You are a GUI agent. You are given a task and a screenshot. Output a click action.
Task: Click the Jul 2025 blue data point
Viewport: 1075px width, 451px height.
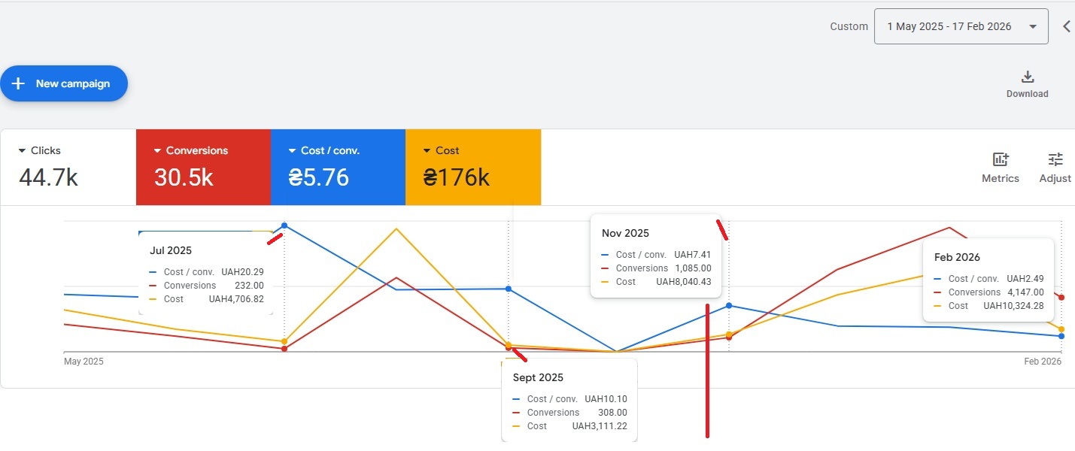(284, 225)
